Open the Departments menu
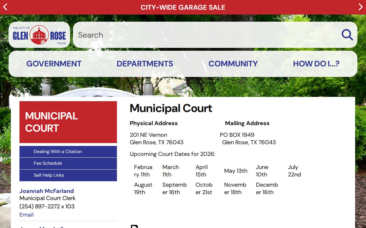366x228 pixels. click(x=145, y=64)
